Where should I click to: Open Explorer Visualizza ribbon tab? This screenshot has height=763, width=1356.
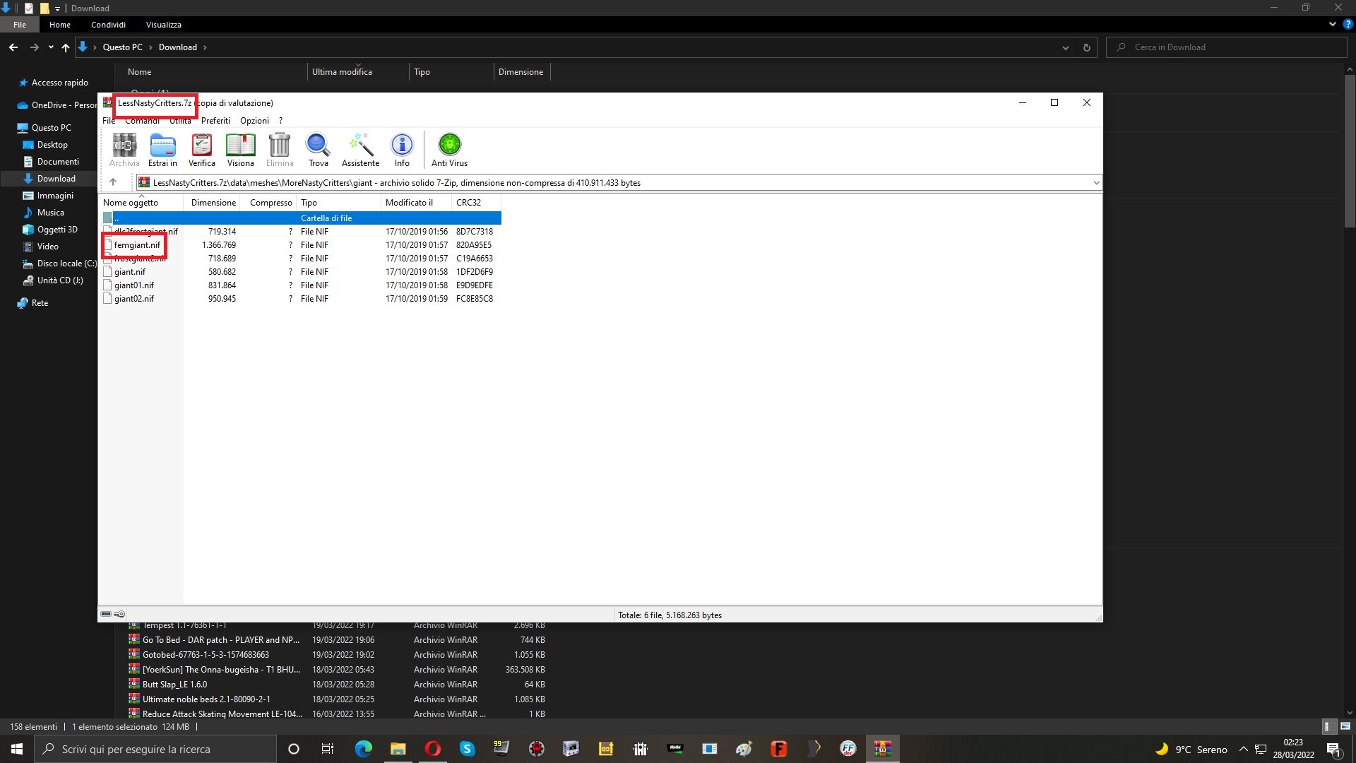(163, 25)
